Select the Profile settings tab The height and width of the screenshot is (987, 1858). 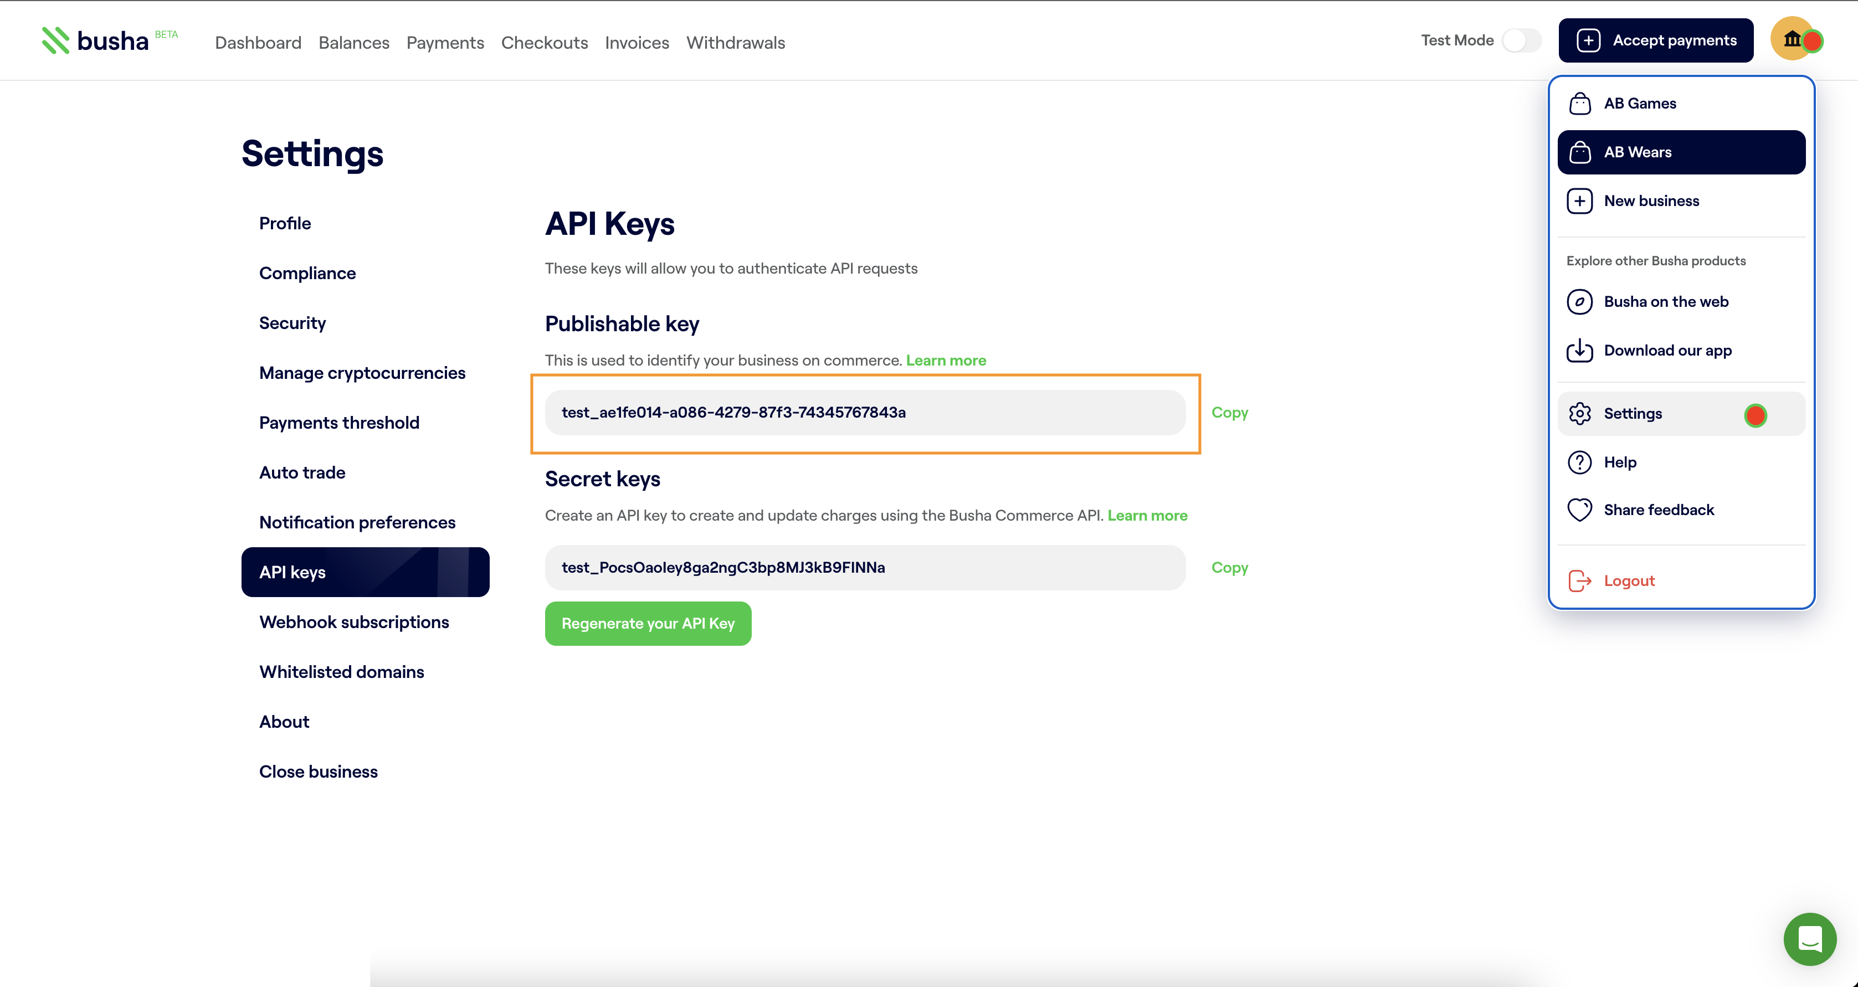click(x=365, y=224)
